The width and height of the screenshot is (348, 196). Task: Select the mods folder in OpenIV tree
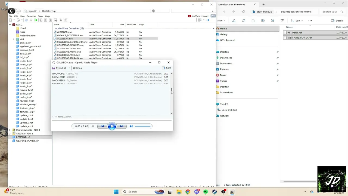(x=23, y=32)
